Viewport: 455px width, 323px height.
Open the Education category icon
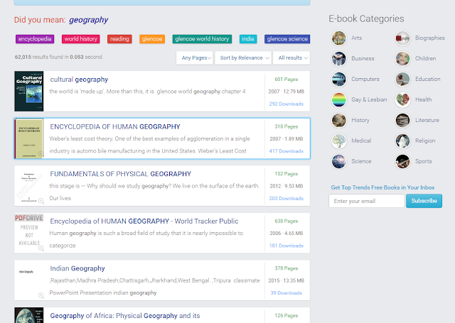tap(402, 80)
